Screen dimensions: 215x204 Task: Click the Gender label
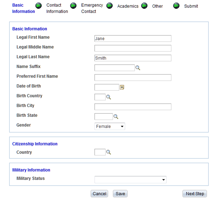(24, 125)
